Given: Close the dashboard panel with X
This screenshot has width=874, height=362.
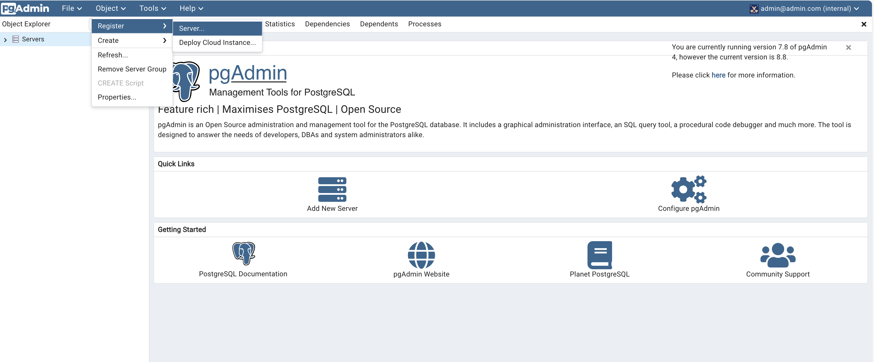Looking at the screenshot, I should 863,24.
